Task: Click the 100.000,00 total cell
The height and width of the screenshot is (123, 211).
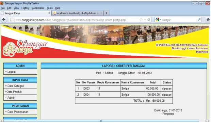Action: tap(153, 95)
